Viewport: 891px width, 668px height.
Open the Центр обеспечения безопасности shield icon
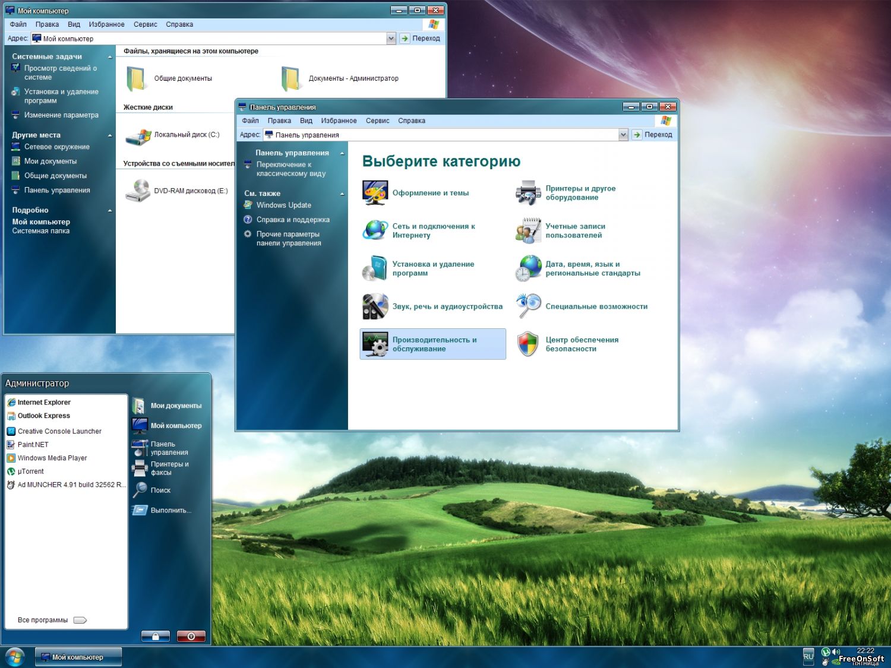tap(528, 344)
